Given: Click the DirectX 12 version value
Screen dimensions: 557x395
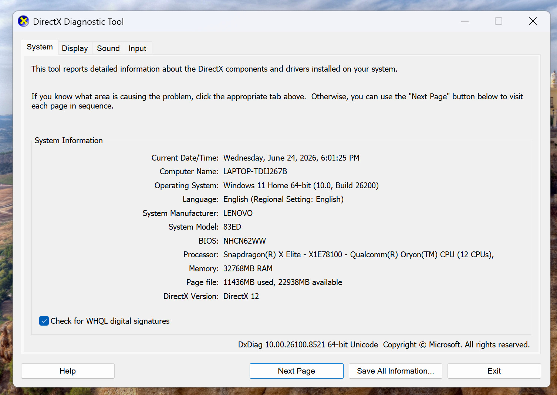Looking at the screenshot, I should tap(241, 296).
